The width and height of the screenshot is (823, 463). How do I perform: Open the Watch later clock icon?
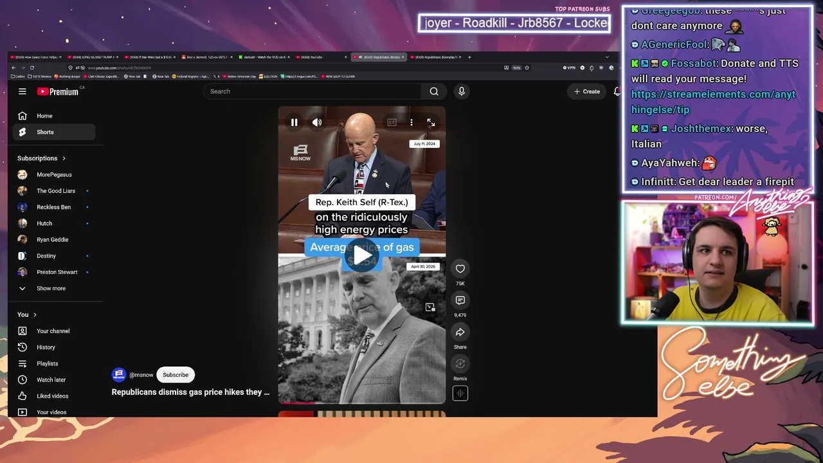tap(23, 379)
